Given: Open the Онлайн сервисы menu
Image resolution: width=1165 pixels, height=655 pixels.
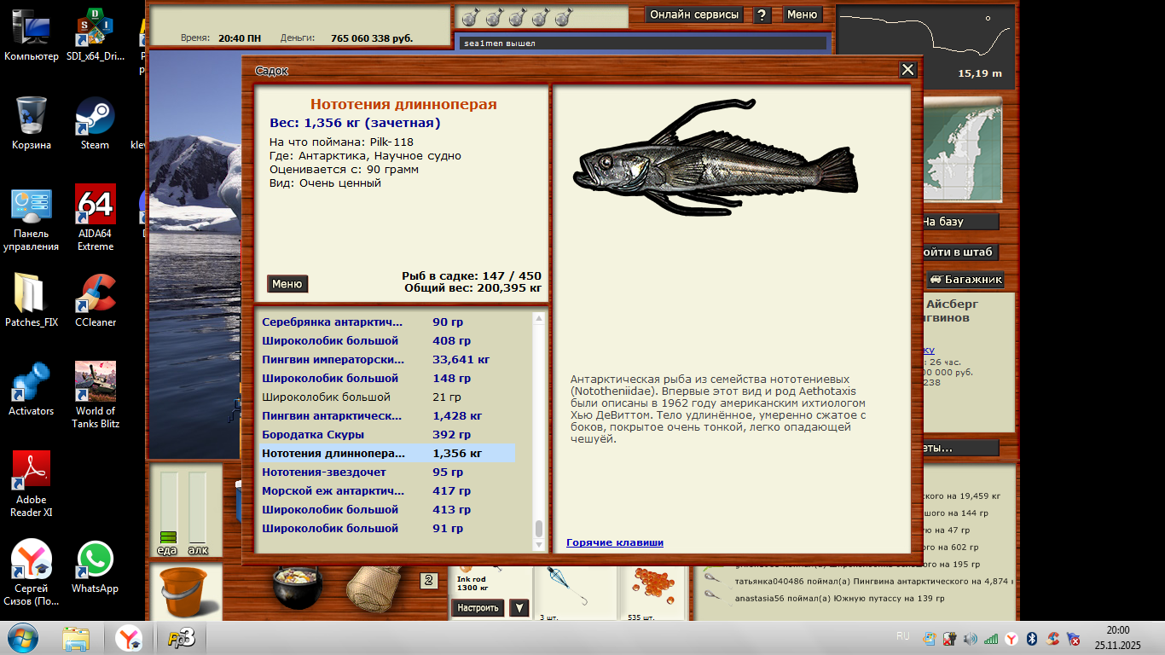Looking at the screenshot, I should pos(694,14).
